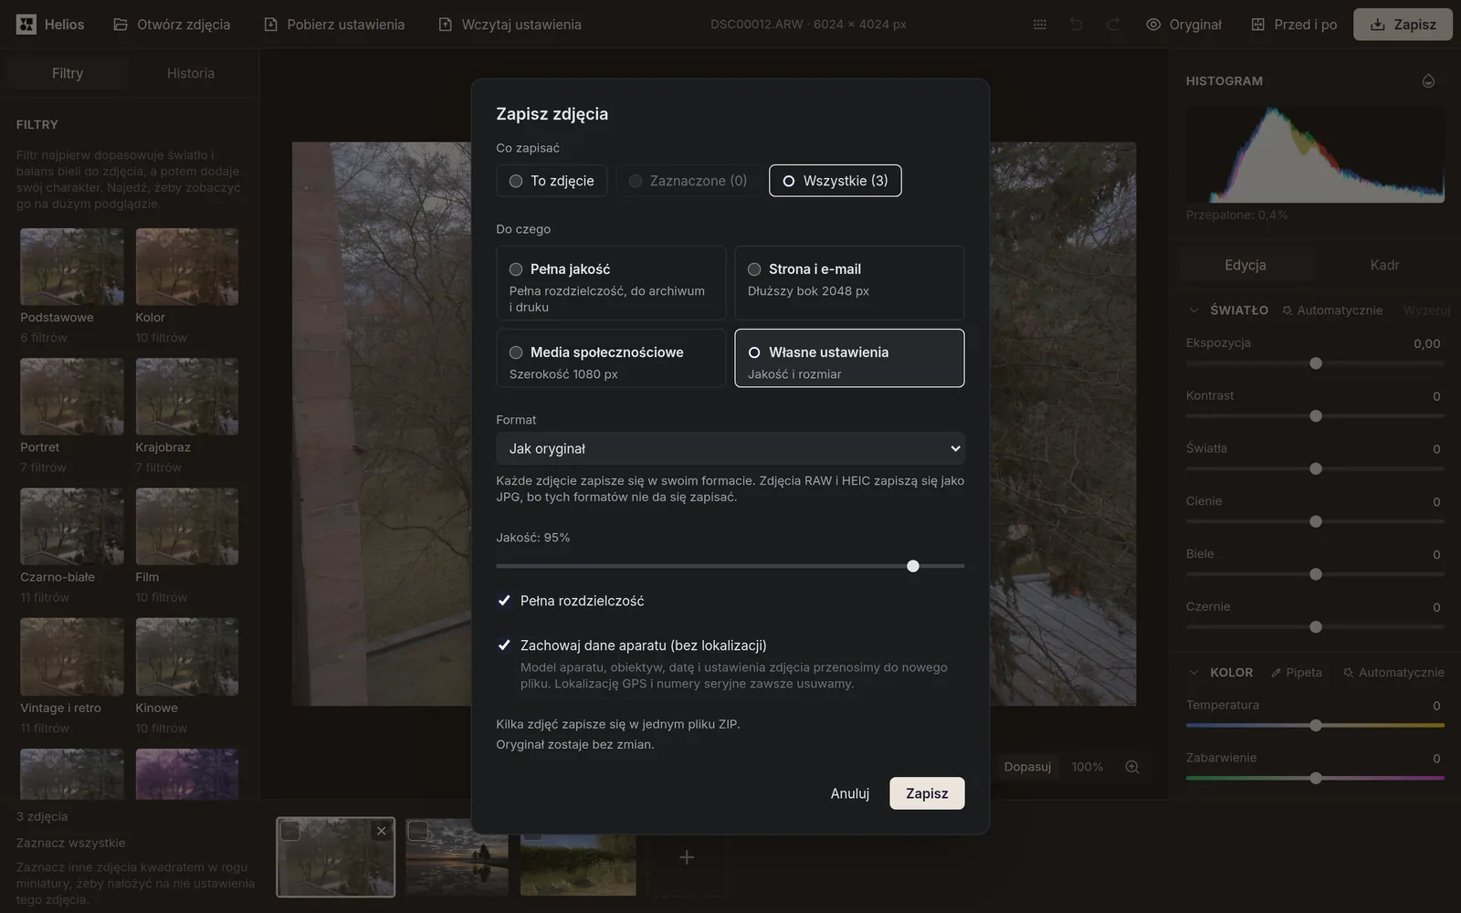The height and width of the screenshot is (913, 1461).
Task: Uncheck Zachowaj dane aparatu checkbox
Action: point(504,645)
